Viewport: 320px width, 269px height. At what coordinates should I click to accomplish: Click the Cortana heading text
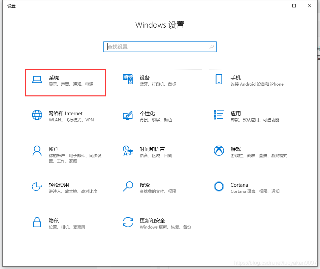pos(239,185)
